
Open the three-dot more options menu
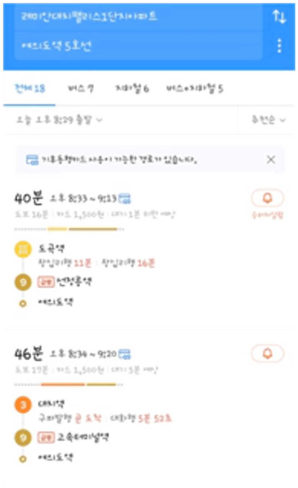coord(279,46)
